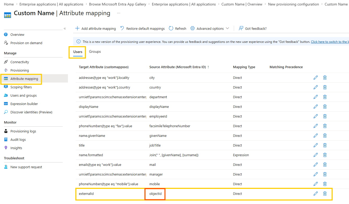The image size is (349, 204).
Task: Open New provisioning configuration breadcrumb
Action: tap(294, 4)
